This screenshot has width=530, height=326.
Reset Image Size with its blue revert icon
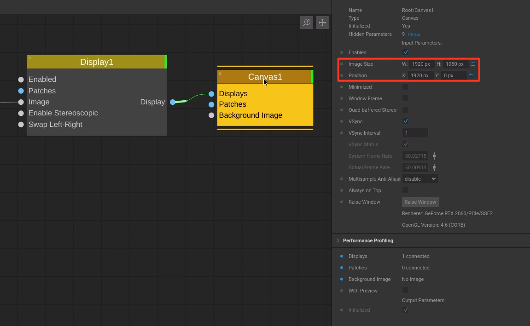[473, 64]
